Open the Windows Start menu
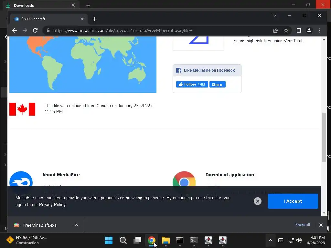331x248 pixels. pyautogui.click(x=109, y=240)
